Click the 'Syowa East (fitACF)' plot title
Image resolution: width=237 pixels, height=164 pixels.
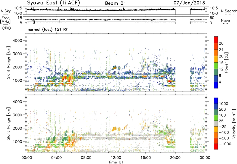53,3
